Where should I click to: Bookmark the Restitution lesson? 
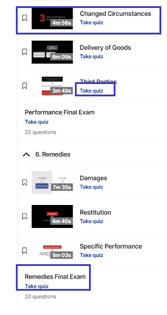click(25, 216)
